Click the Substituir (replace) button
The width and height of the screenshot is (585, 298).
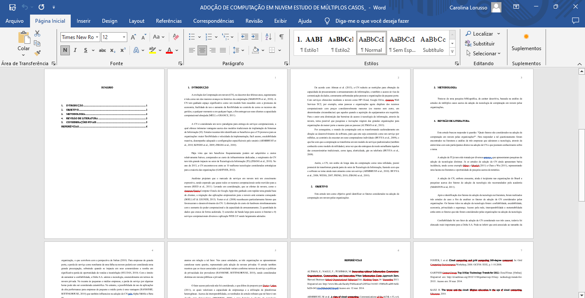coord(480,44)
